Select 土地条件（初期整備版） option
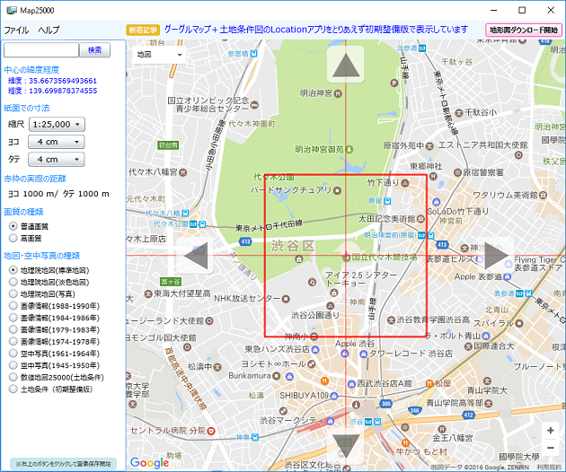The width and height of the screenshot is (566, 472). 13,389
